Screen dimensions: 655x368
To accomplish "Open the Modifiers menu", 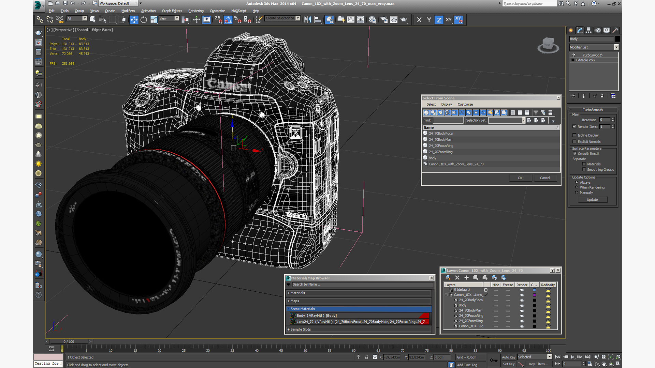I will pyautogui.click(x=128, y=11).
